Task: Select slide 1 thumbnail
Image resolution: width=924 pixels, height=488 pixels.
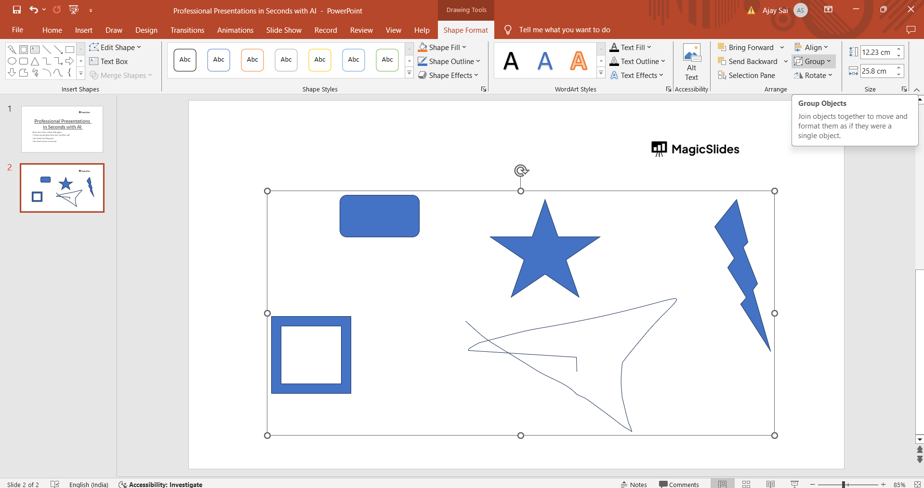Action: [62, 129]
